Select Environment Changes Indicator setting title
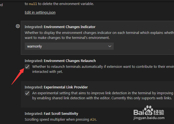 60,27
